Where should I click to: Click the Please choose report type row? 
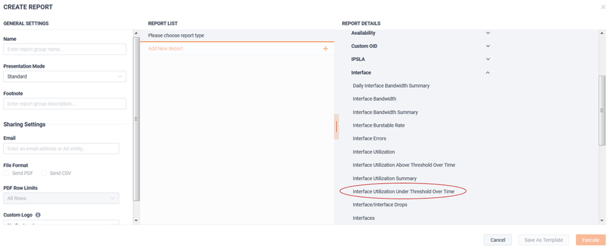pyautogui.click(x=237, y=36)
